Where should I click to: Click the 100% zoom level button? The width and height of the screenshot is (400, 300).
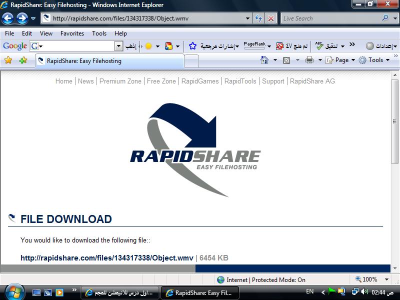[366, 279]
